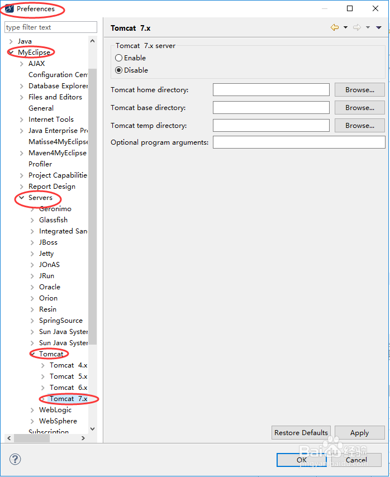Screen dimensions: 390x477
Task: Select JBoss server in the tree
Action: [x=49, y=242]
